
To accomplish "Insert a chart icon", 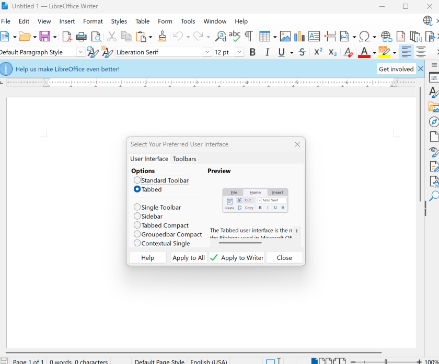I will (299, 37).
